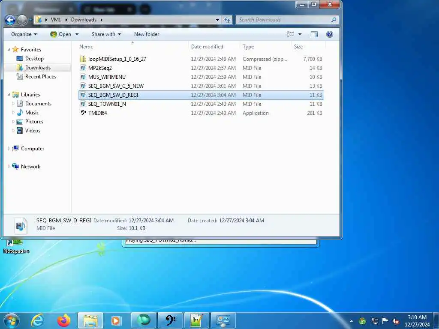Expand the Network tree node

(9, 167)
